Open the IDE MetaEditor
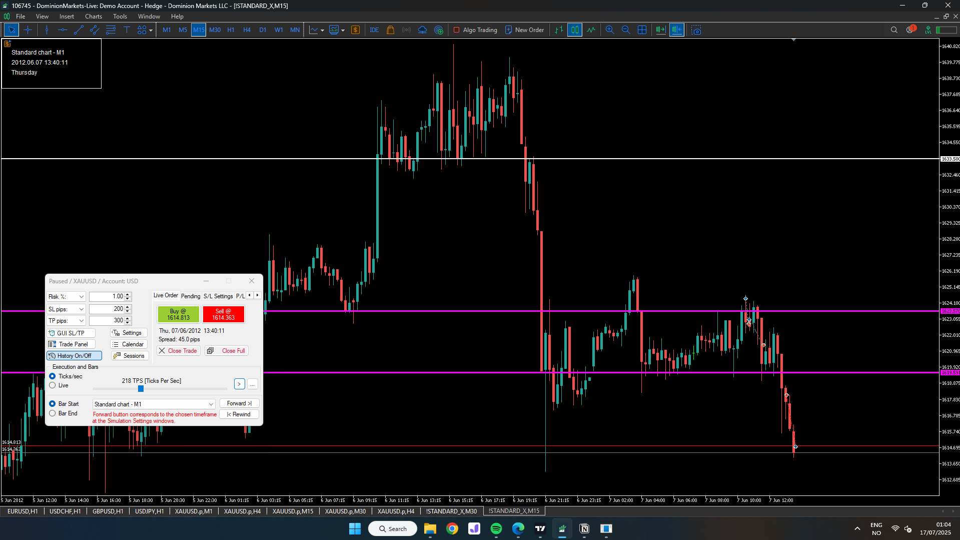Image resolution: width=960 pixels, height=540 pixels. click(x=374, y=30)
